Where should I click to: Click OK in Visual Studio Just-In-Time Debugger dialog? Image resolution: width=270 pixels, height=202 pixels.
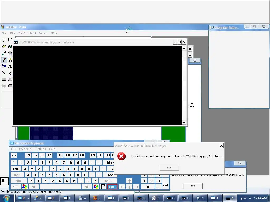pyautogui.click(x=169, y=168)
